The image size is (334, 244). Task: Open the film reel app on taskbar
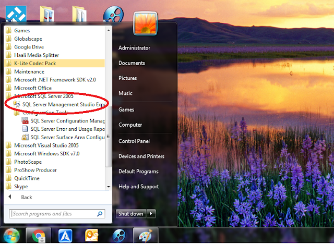pos(119,236)
